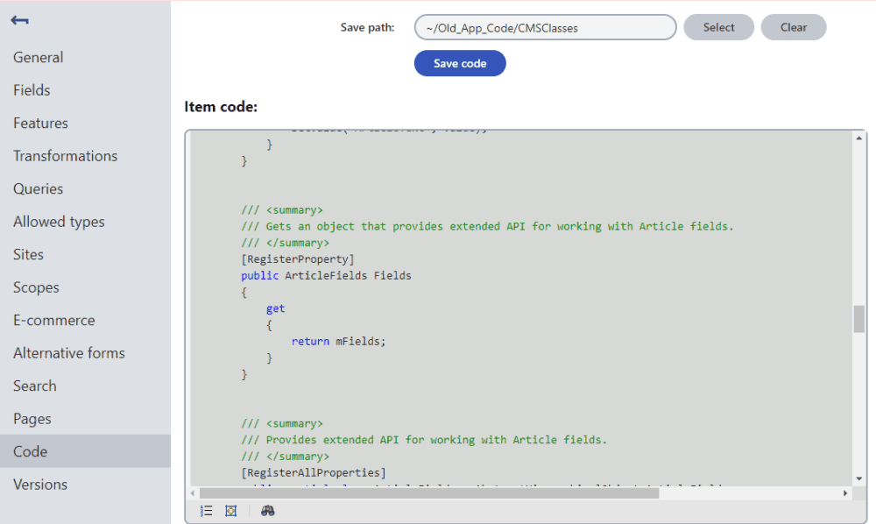Switch to the Fields tab

pyautogui.click(x=32, y=90)
